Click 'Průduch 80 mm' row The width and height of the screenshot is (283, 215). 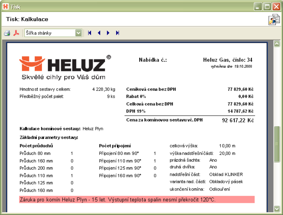[x=46, y=154]
